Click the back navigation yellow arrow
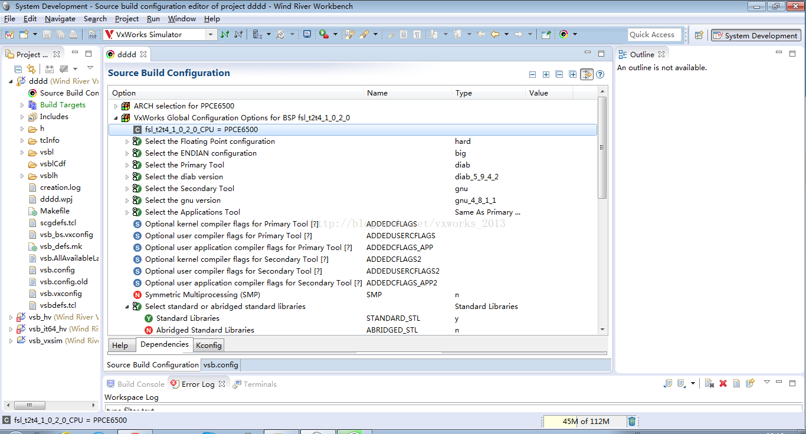This screenshot has width=806, height=434. point(494,34)
